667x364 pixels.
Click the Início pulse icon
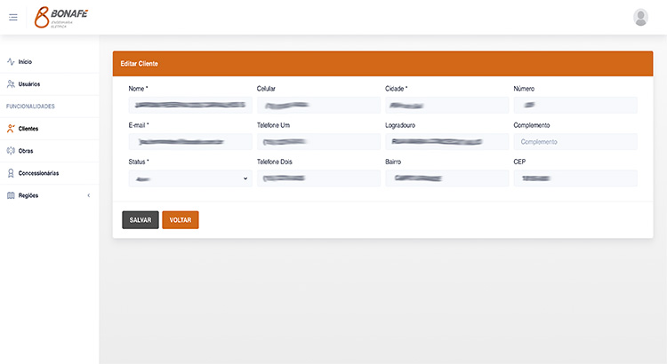point(11,62)
